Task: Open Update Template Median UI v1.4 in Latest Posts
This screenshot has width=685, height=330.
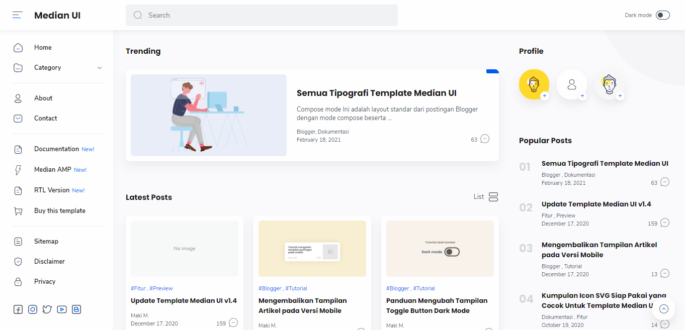Action: 184,301
